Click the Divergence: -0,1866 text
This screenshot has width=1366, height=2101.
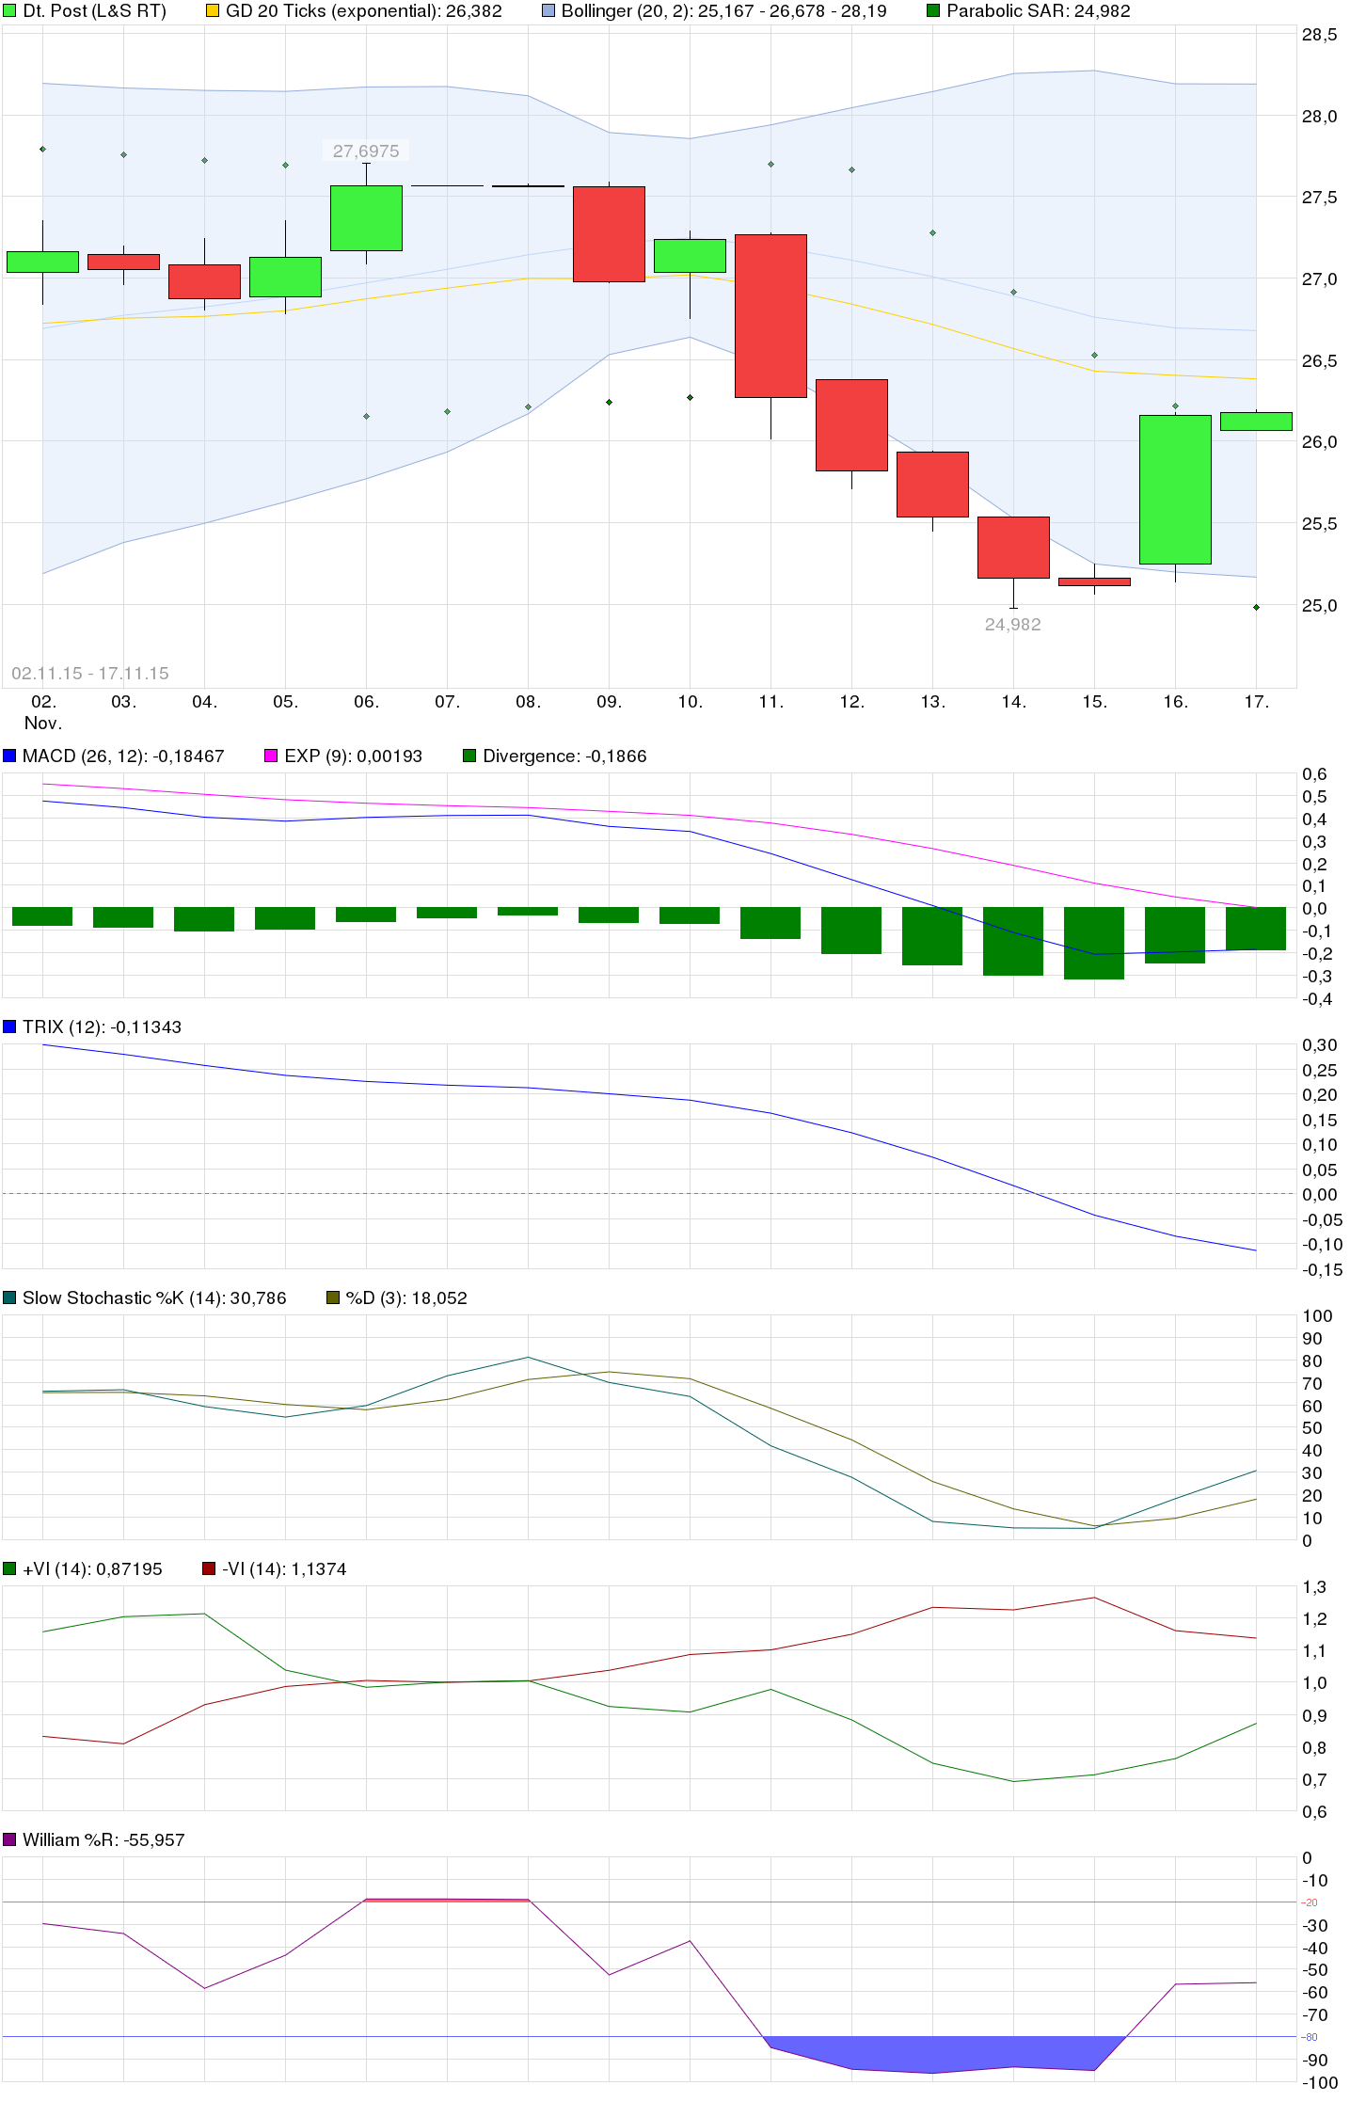click(564, 756)
